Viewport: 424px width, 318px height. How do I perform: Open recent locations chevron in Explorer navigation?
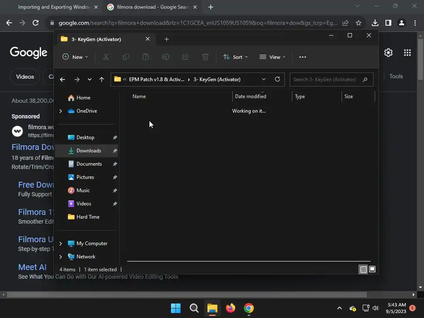pyautogui.click(x=89, y=79)
